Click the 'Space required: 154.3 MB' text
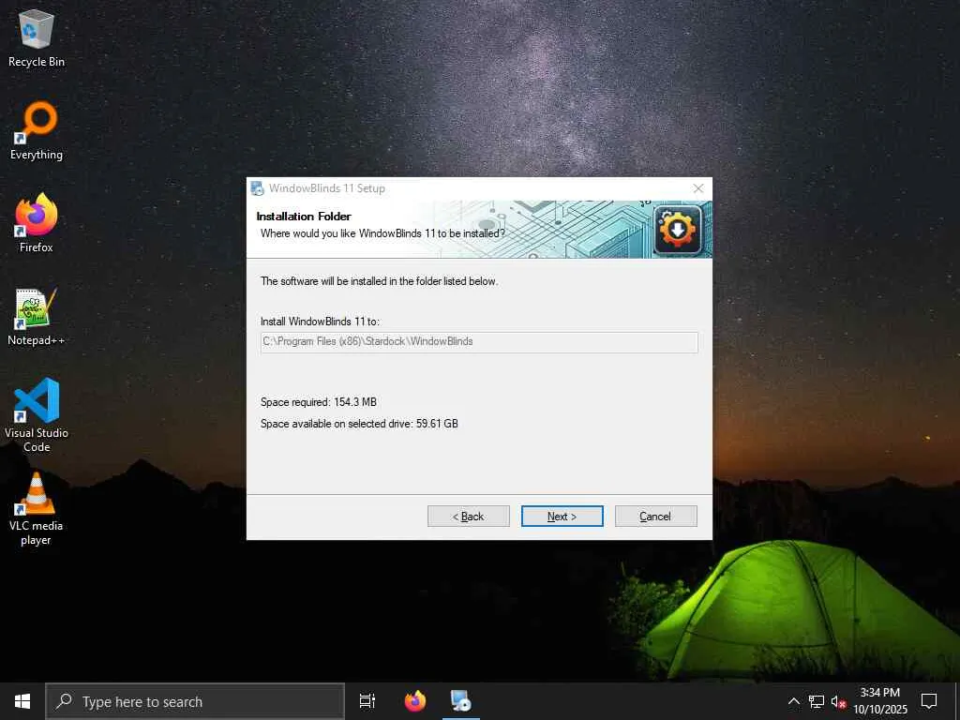Viewport: 960px width, 720px height. pos(319,402)
